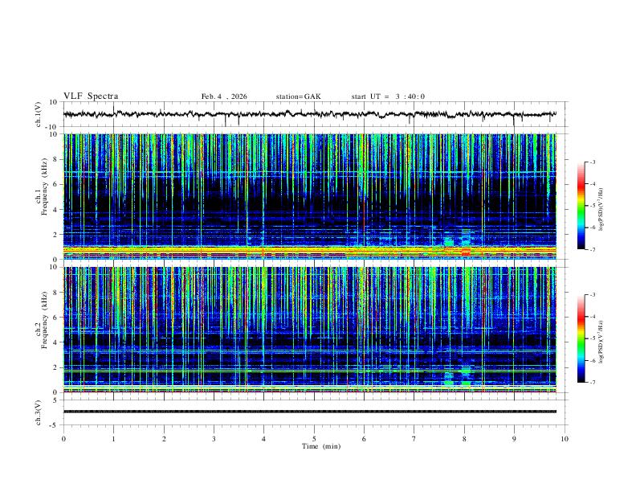
Task: Click the "VLF Spectra" title text
Action: point(91,96)
